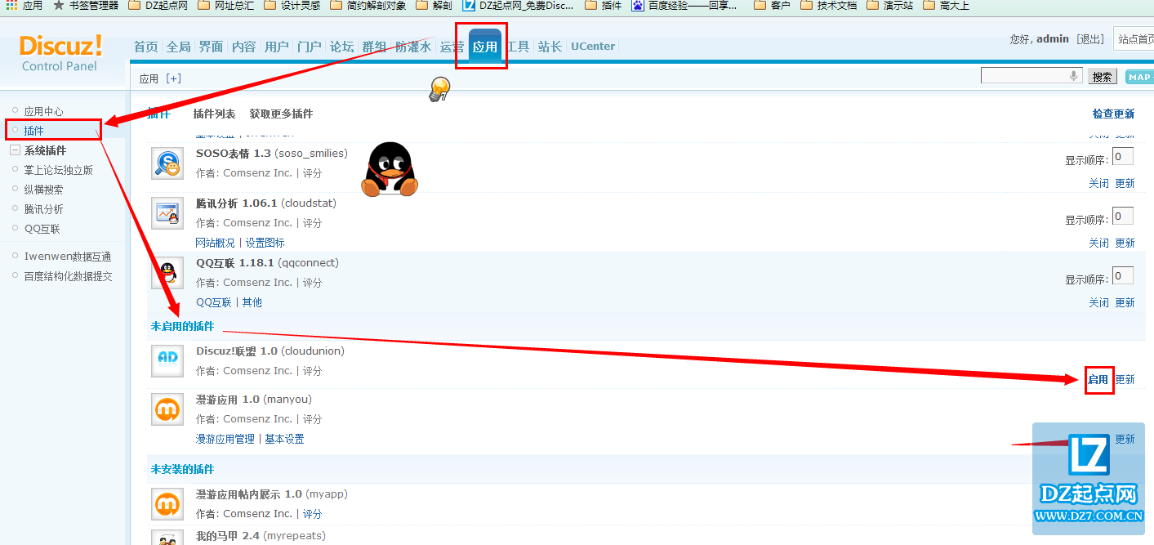Open the 插件 bookmark folder
1154x545 pixels.
coord(604,5)
